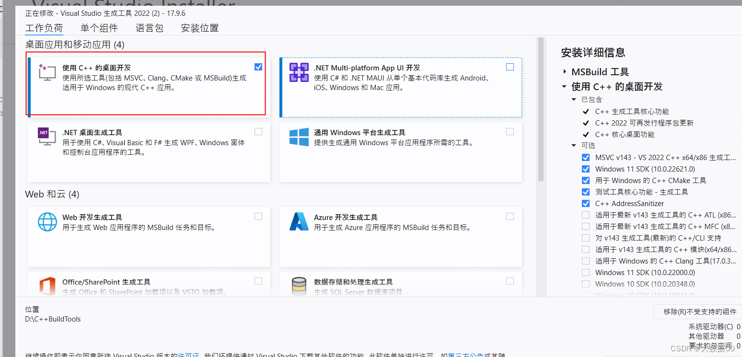Expand the MSBuild 工具 section
Image resolution: width=742 pixels, height=357 pixels.
pos(565,71)
